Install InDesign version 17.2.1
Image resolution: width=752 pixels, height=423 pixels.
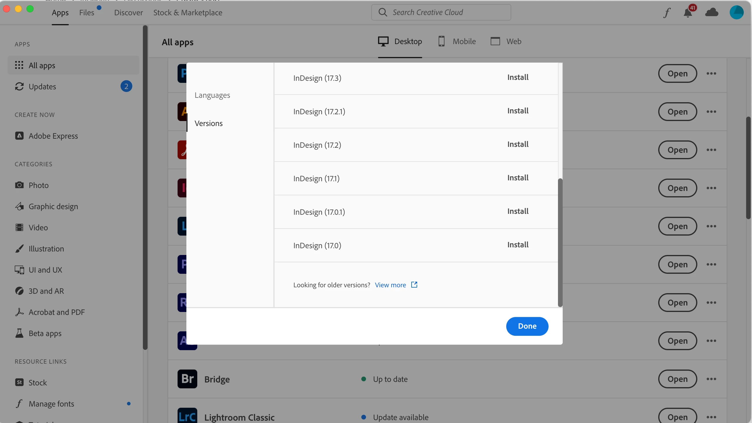click(518, 111)
